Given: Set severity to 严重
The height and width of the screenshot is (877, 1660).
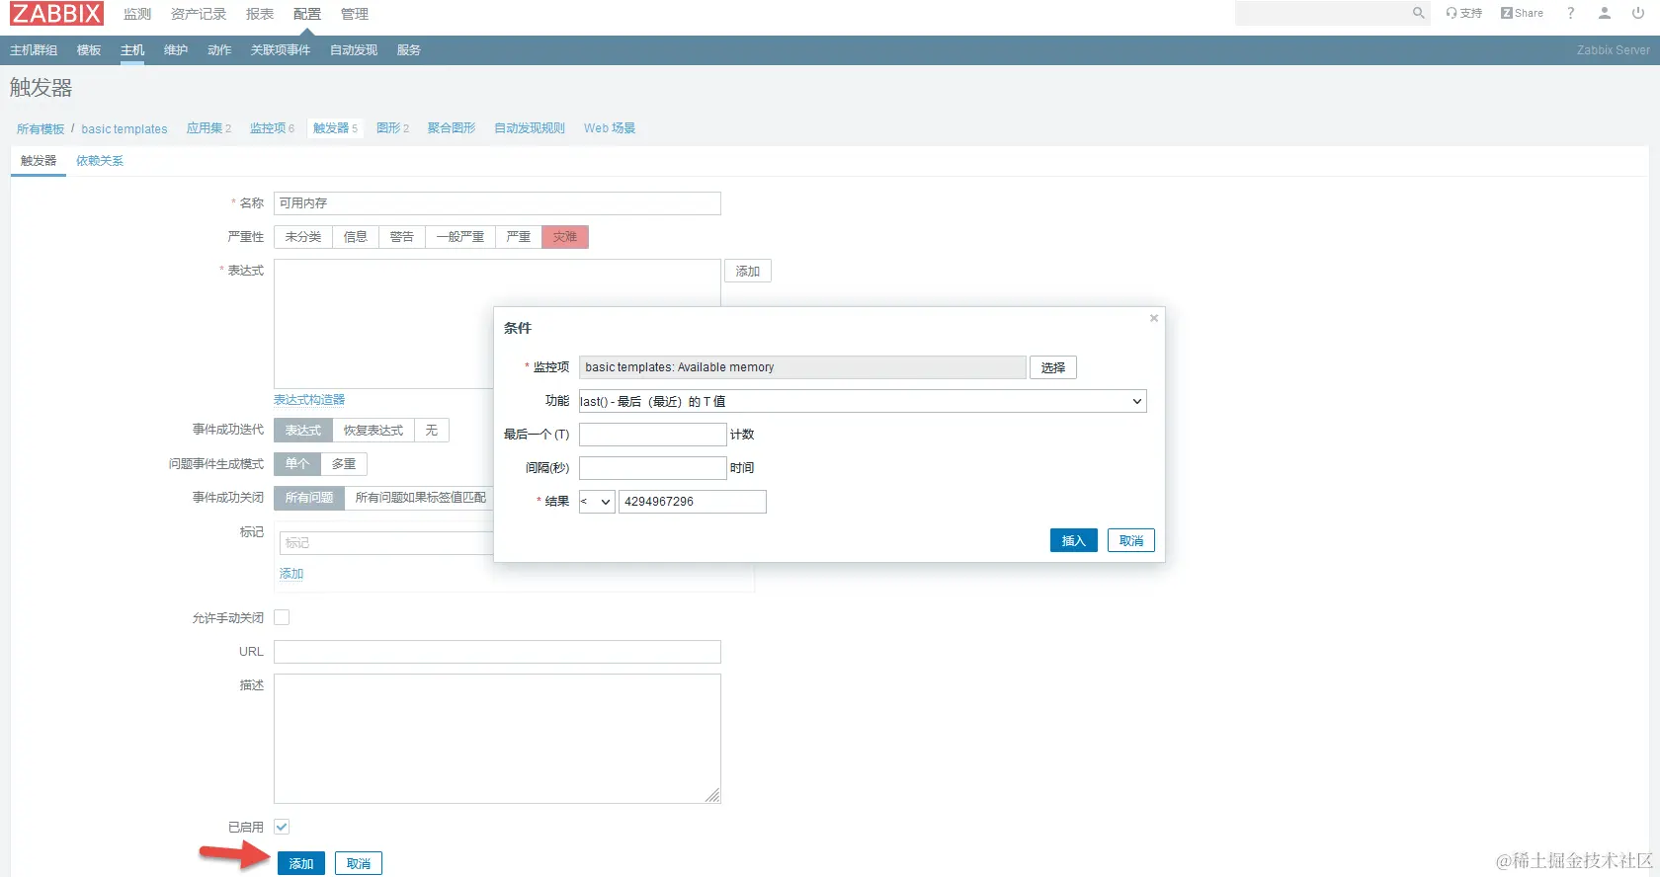Looking at the screenshot, I should [519, 237].
